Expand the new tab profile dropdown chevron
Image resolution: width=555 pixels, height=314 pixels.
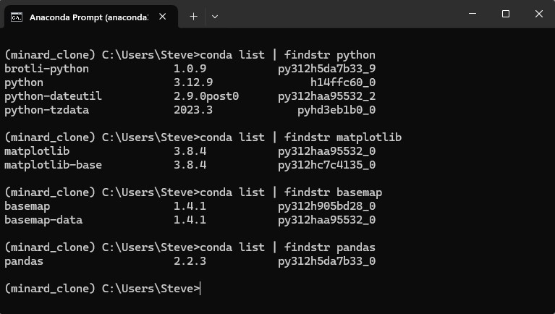coord(214,17)
